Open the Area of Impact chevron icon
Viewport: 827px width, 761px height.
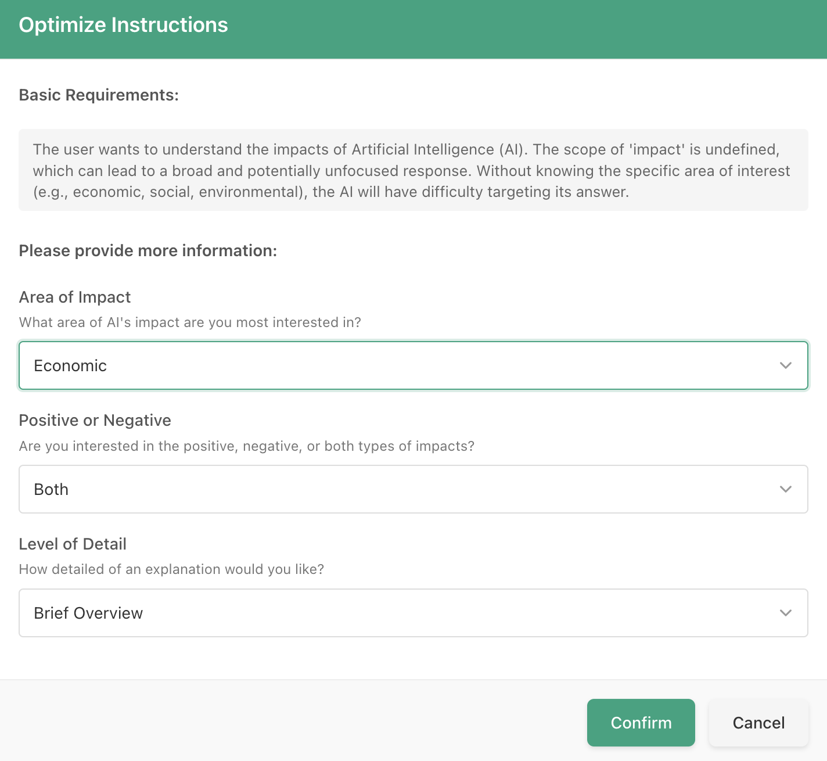click(x=786, y=365)
